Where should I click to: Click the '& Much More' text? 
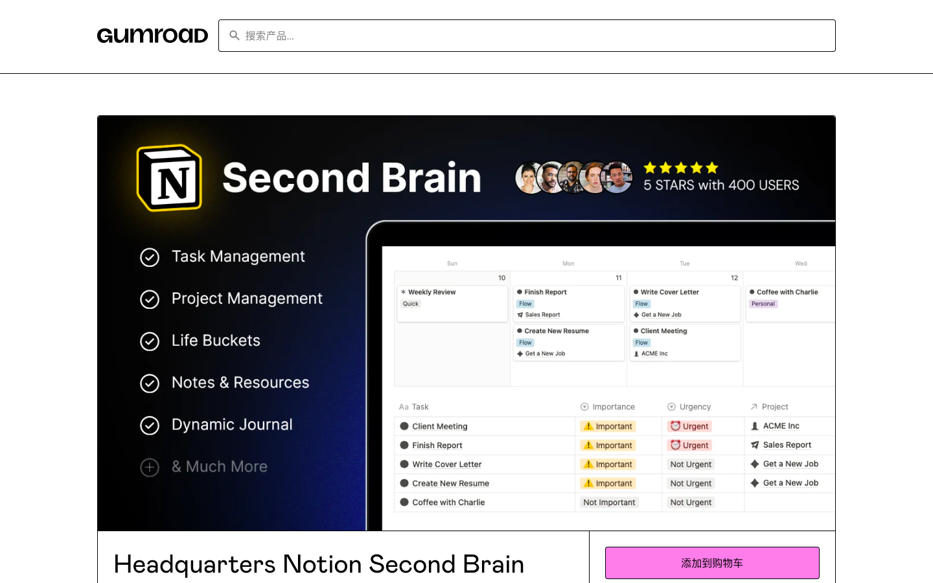coord(220,466)
